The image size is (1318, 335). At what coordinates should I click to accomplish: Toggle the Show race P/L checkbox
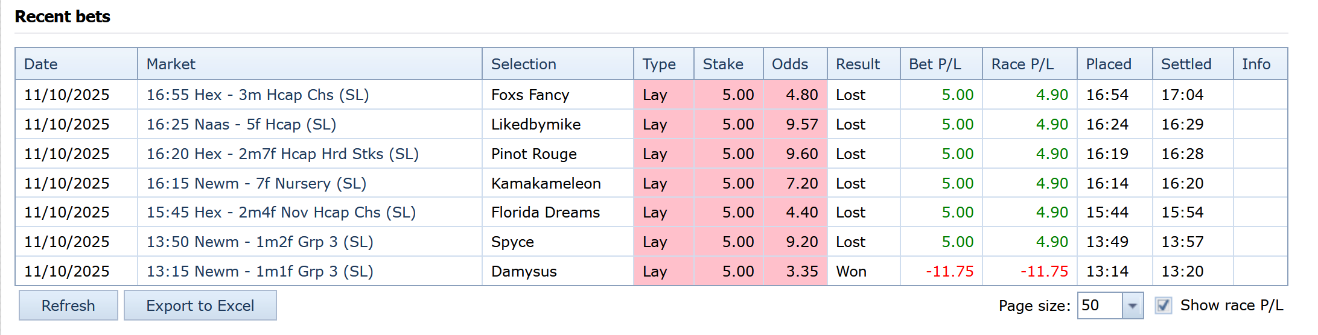[1163, 305]
